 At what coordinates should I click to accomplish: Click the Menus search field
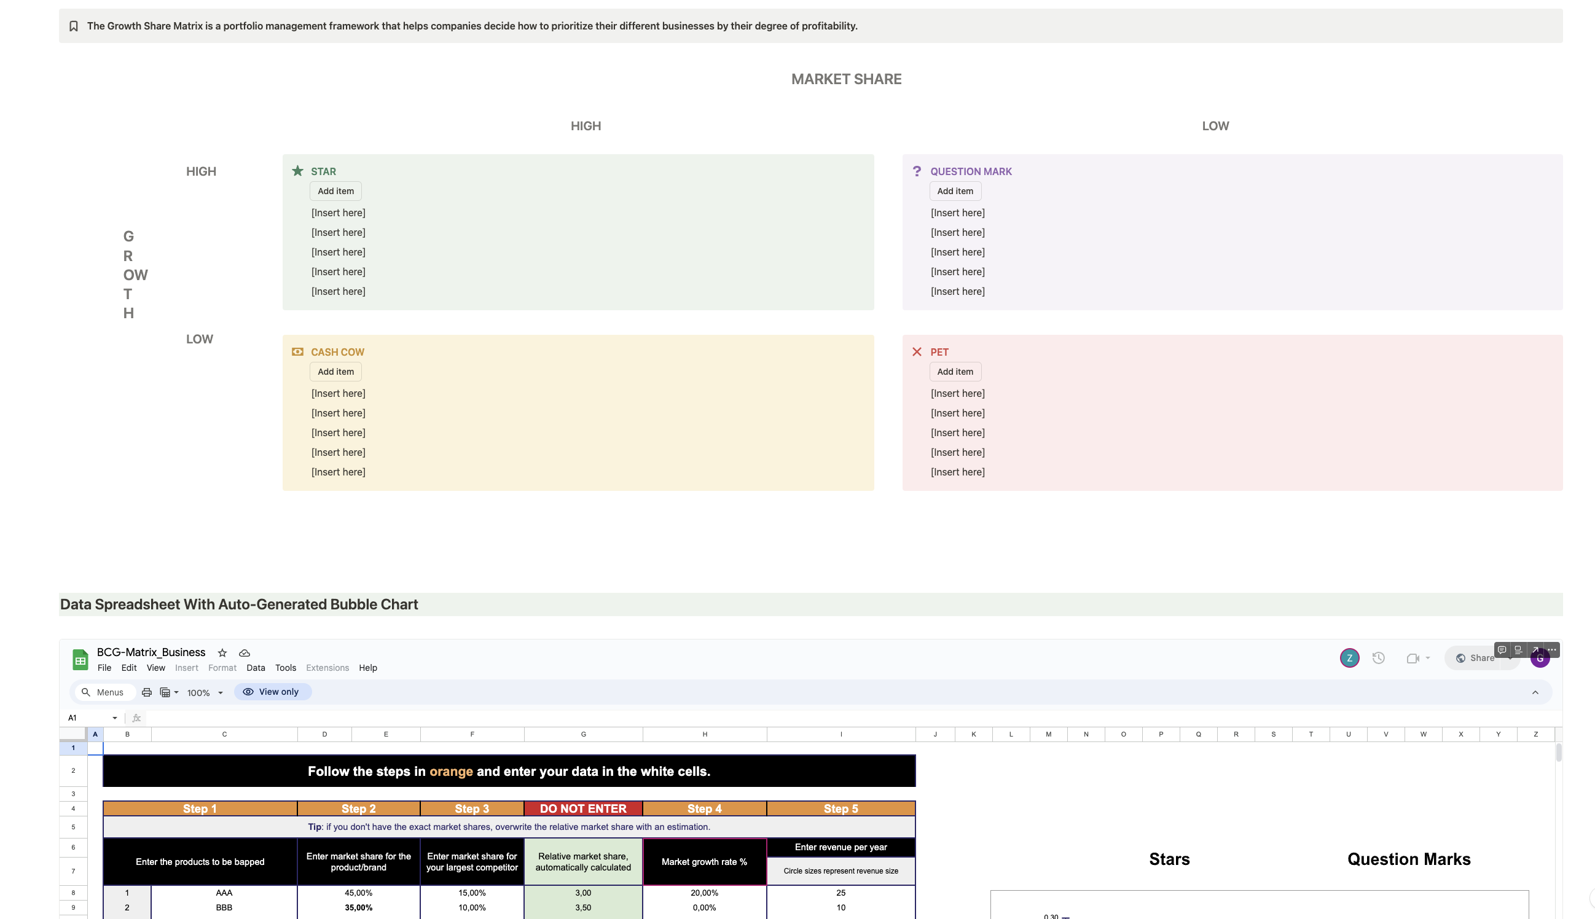point(105,692)
